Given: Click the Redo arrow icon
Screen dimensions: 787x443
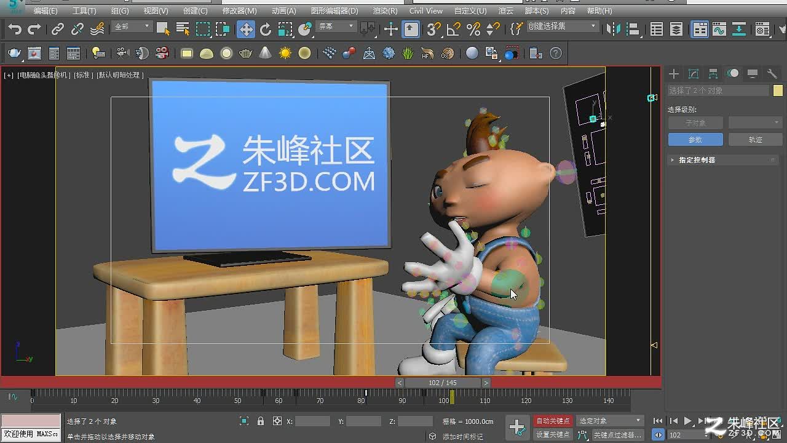Looking at the screenshot, I should (x=34, y=29).
